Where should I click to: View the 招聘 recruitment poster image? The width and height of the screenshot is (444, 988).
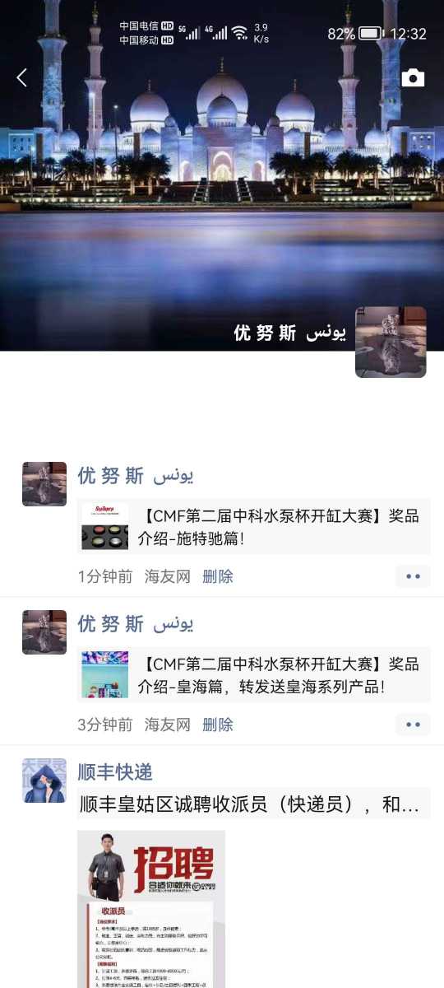coord(151,909)
